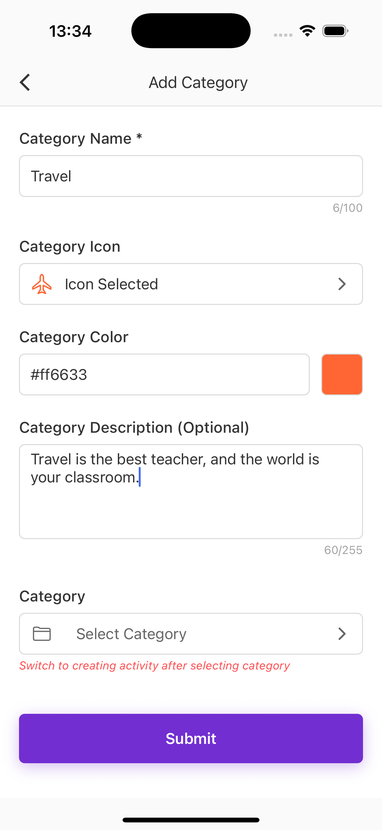Open icon picker via Icon Selected chevron
382x830 pixels.
(x=342, y=284)
